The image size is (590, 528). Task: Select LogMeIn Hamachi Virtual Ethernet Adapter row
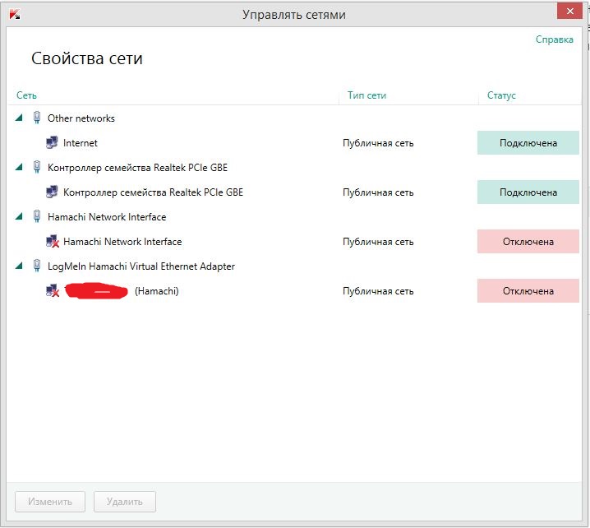295,266
